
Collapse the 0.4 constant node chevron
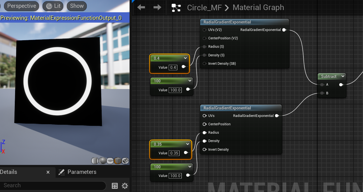(x=185, y=58)
